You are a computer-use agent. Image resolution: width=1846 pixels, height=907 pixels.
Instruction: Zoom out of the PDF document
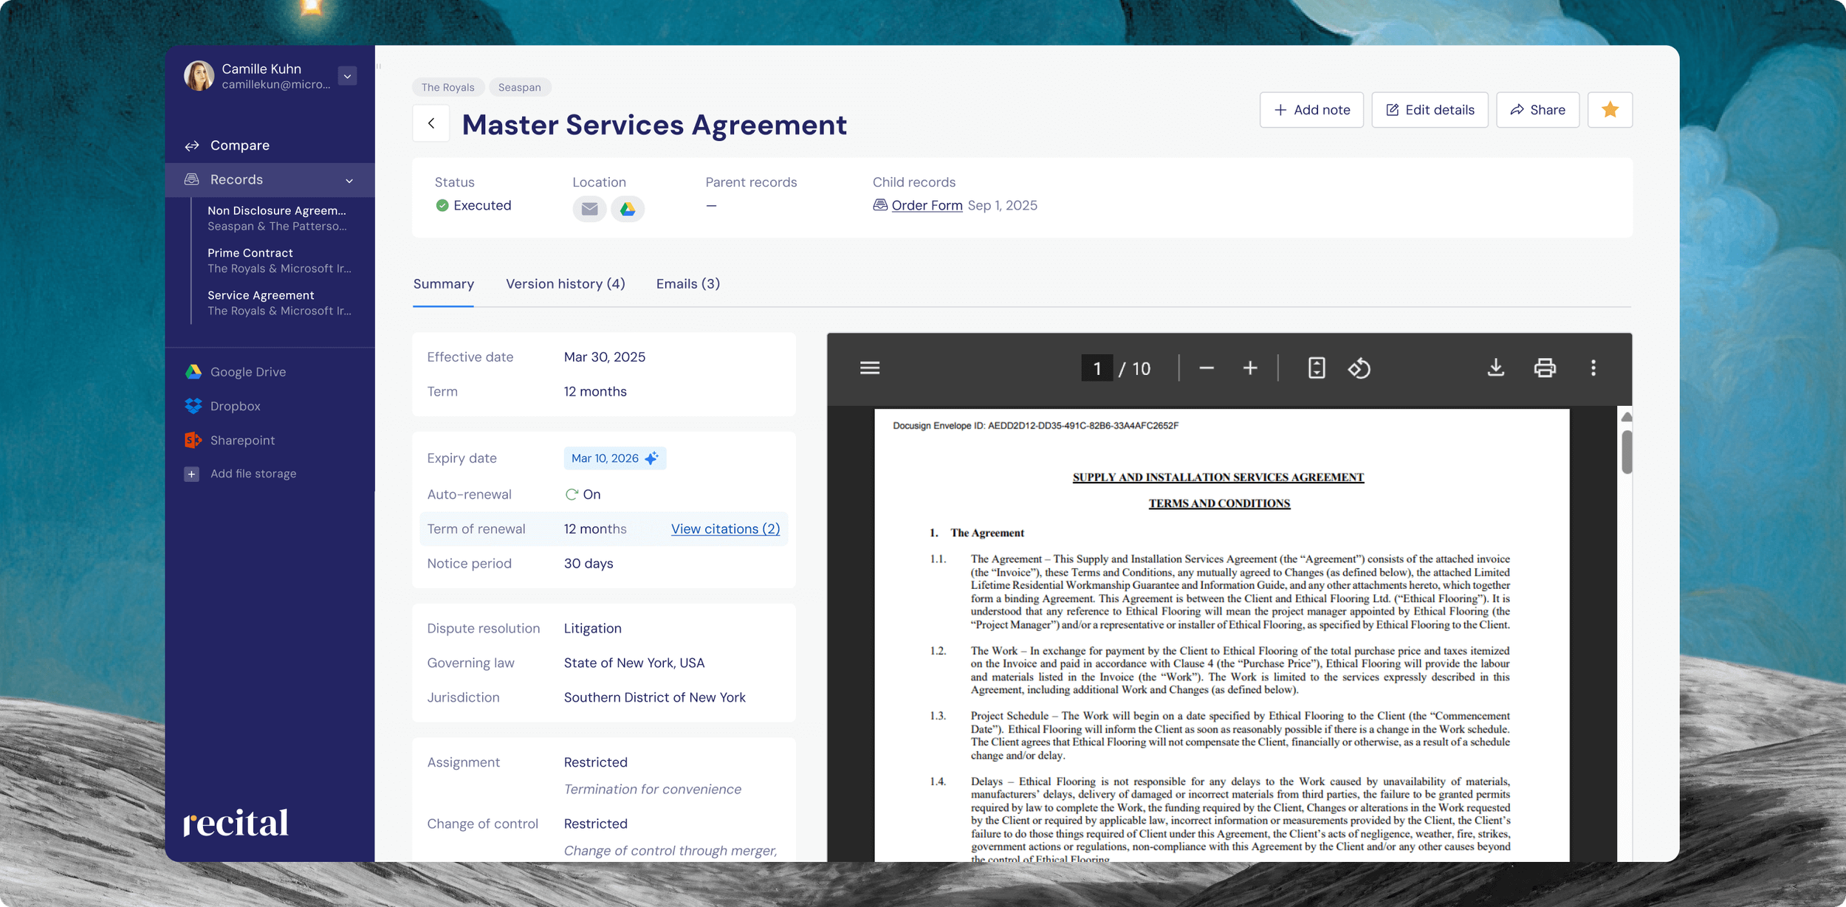coord(1207,368)
